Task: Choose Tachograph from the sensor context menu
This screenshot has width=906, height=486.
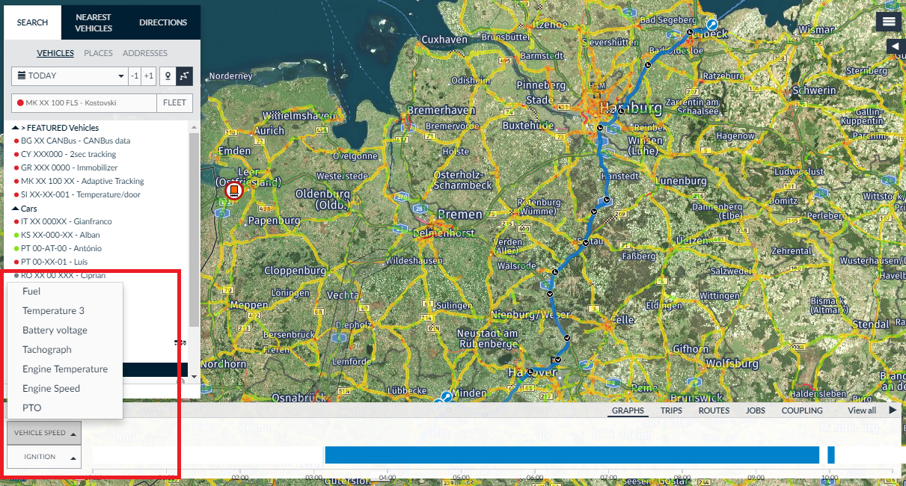Action: tap(48, 349)
